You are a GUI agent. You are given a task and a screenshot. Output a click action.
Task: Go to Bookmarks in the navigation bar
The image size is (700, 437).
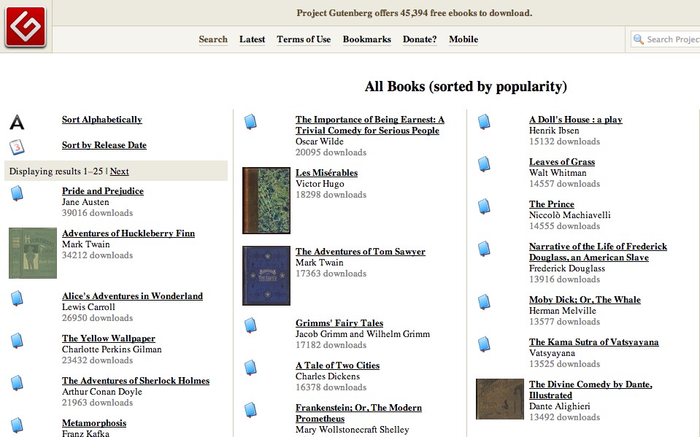click(x=366, y=39)
